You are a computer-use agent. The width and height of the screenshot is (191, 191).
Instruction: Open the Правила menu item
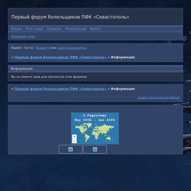click(x=54, y=29)
